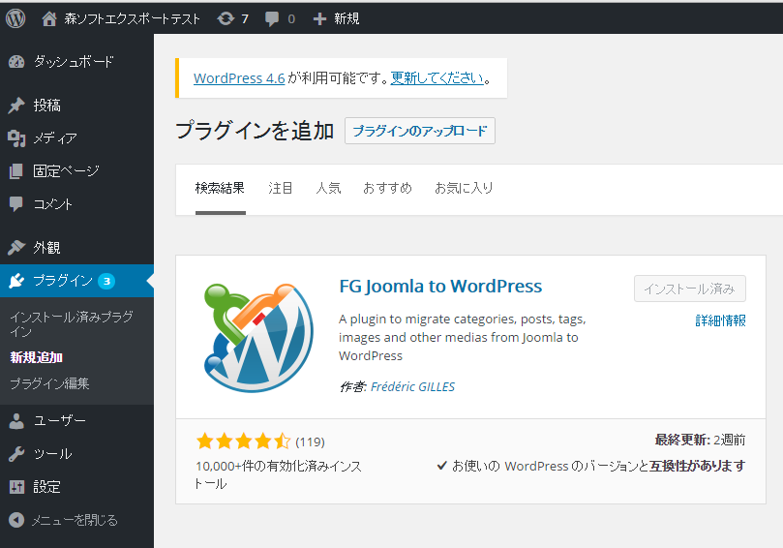Click 更新してください link
Viewport: 783px width, 548px height.
click(437, 78)
